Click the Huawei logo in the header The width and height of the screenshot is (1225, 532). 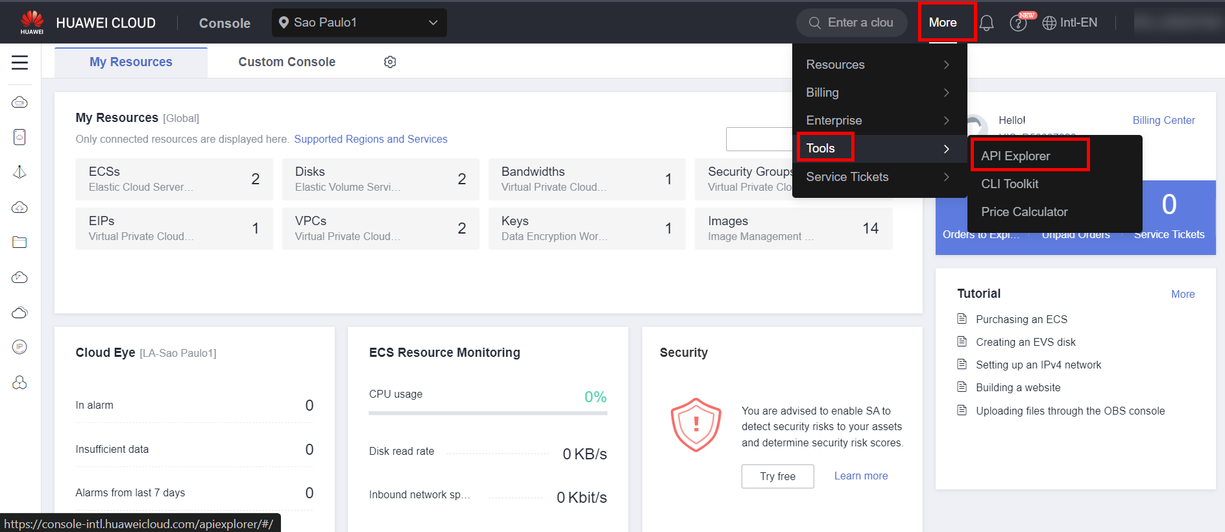32,22
